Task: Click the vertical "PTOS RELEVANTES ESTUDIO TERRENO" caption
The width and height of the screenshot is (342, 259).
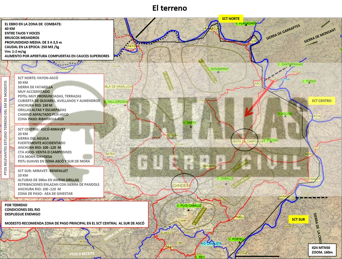Action: (x=5, y=128)
